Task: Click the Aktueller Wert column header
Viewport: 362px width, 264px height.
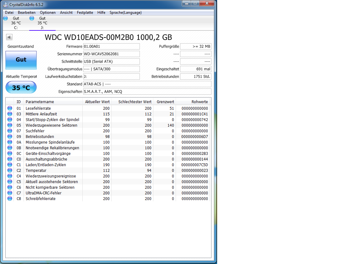Action: [x=97, y=102]
